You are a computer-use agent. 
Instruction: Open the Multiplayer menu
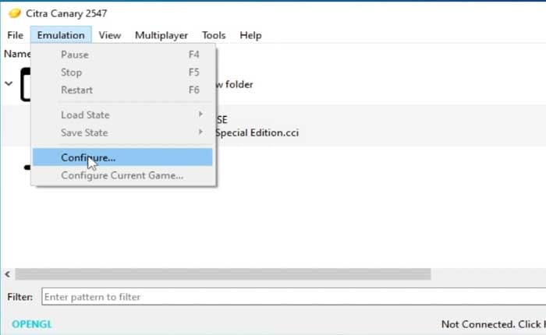pos(162,35)
